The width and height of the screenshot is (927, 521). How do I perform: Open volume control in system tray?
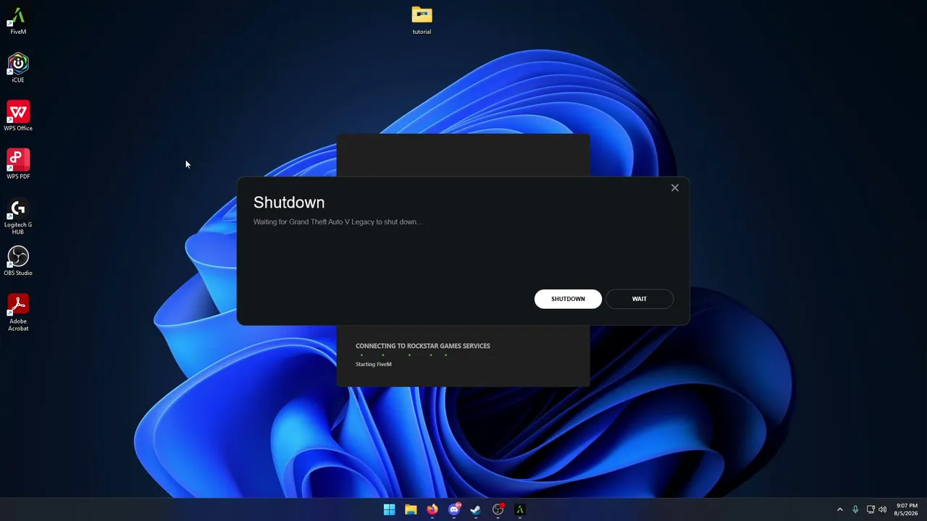(882, 509)
